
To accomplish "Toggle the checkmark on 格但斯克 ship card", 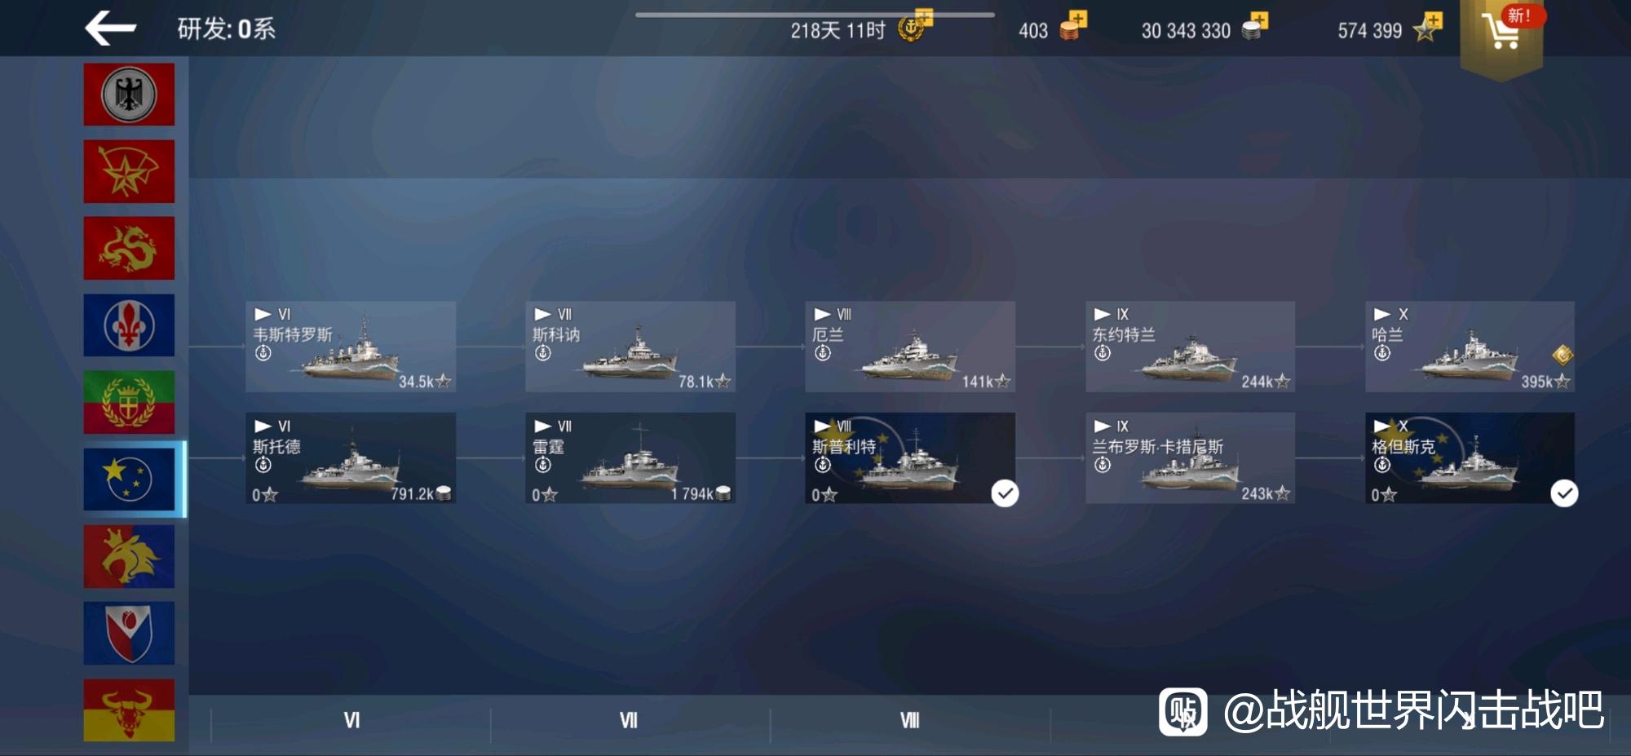I will click(x=1564, y=493).
